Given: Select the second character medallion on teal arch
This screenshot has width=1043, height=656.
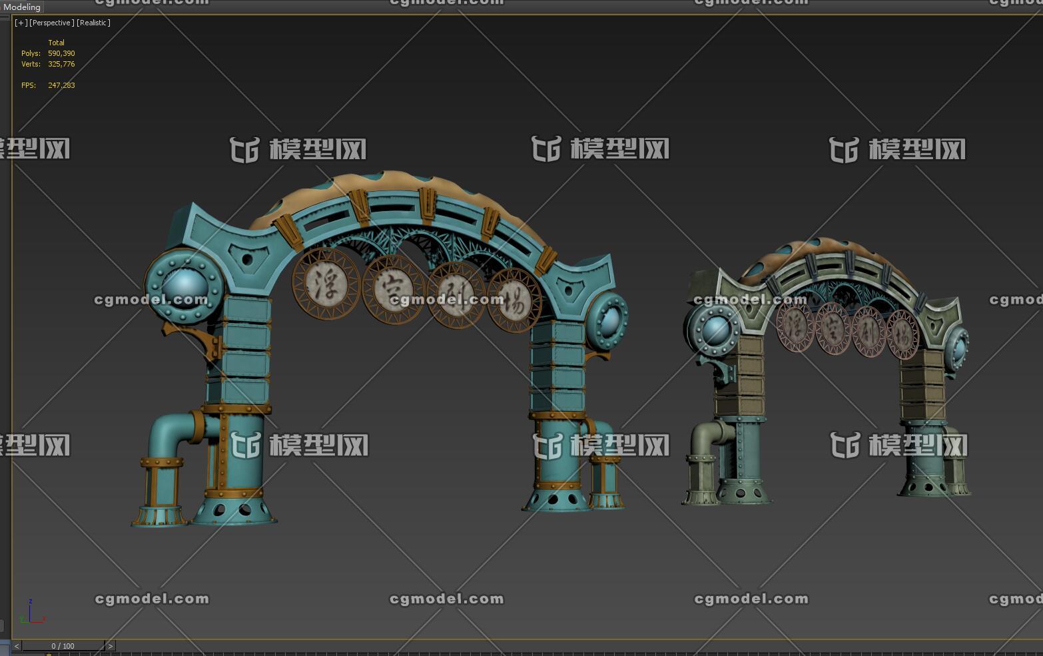Looking at the screenshot, I should (x=394, y=289).
